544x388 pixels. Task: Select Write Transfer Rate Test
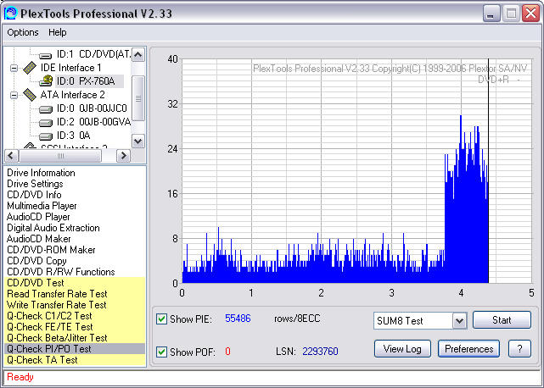(75, 305)
